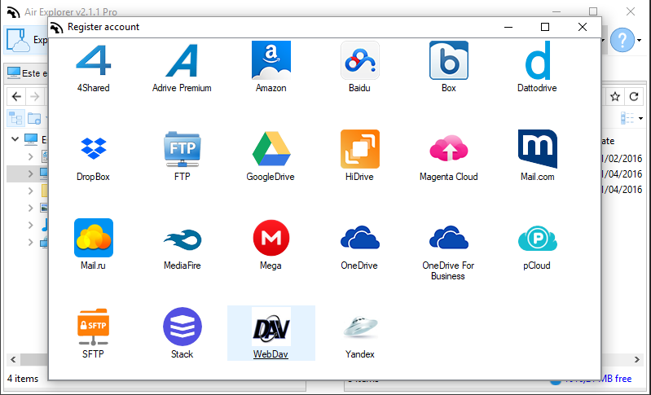This screenshot has height=395, width=651.
Task: Click the Explorer tab in Air Explorer
Action: click(x=26, y=40)
